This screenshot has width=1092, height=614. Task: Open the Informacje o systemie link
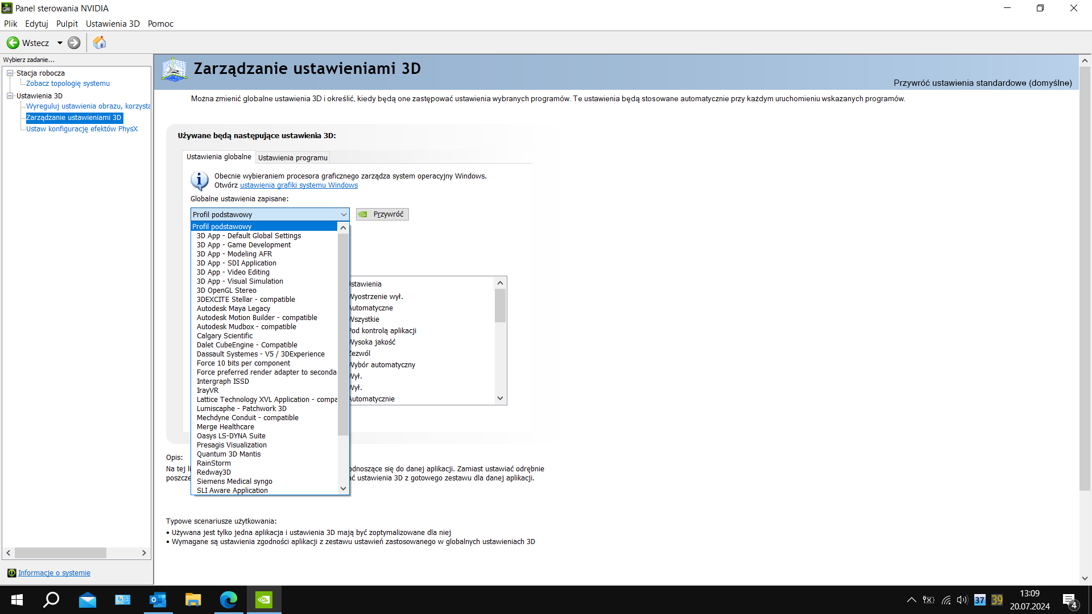(x=54, y=573)
